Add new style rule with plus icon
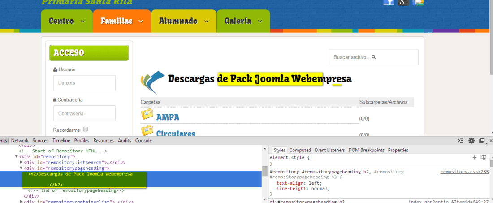 click(x=475, y=157)
